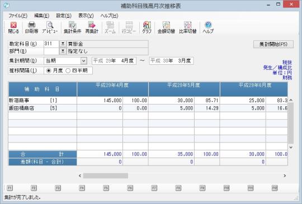This screenshot has width=302, height=204.
Task: Click the 差額(科目－合計) row label
Action: coord(43,162)
